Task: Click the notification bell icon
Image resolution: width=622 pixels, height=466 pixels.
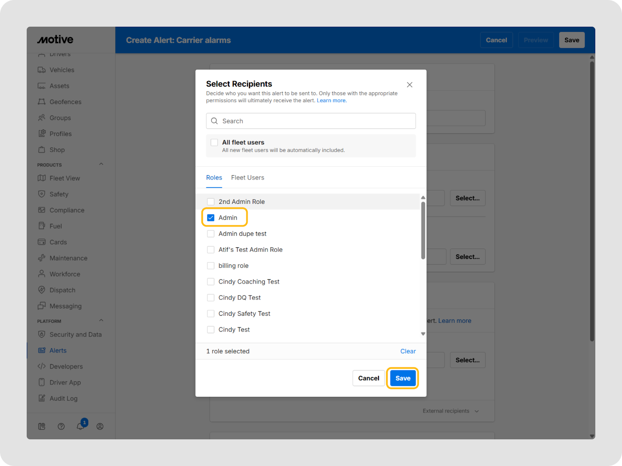Action: coord(80,426)
